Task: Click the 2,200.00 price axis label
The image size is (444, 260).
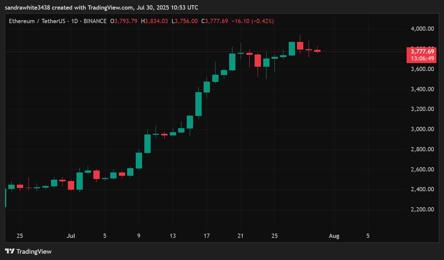Action: tap(422, 209)
